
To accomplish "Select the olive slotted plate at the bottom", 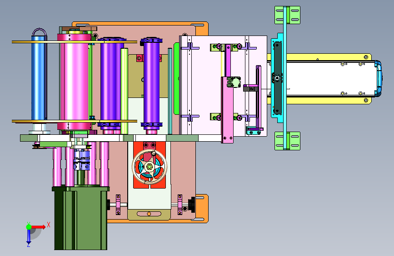I will pos(149,214).
